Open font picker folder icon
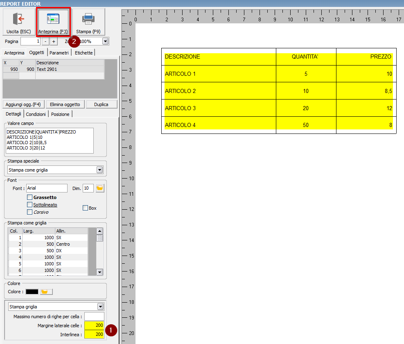The height and width of the screenshot is (344, 404). [x=100, y=188]
